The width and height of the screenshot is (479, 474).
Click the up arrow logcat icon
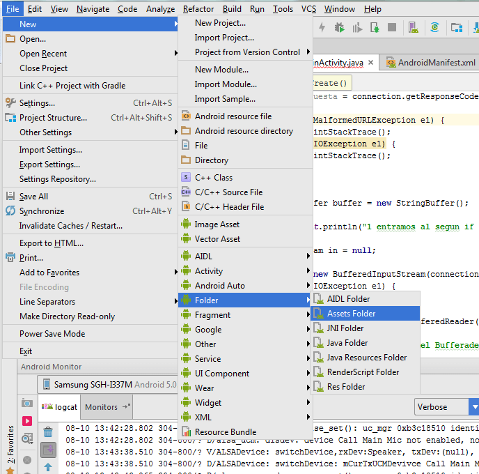pyautogui.click(x=48, y=467)
